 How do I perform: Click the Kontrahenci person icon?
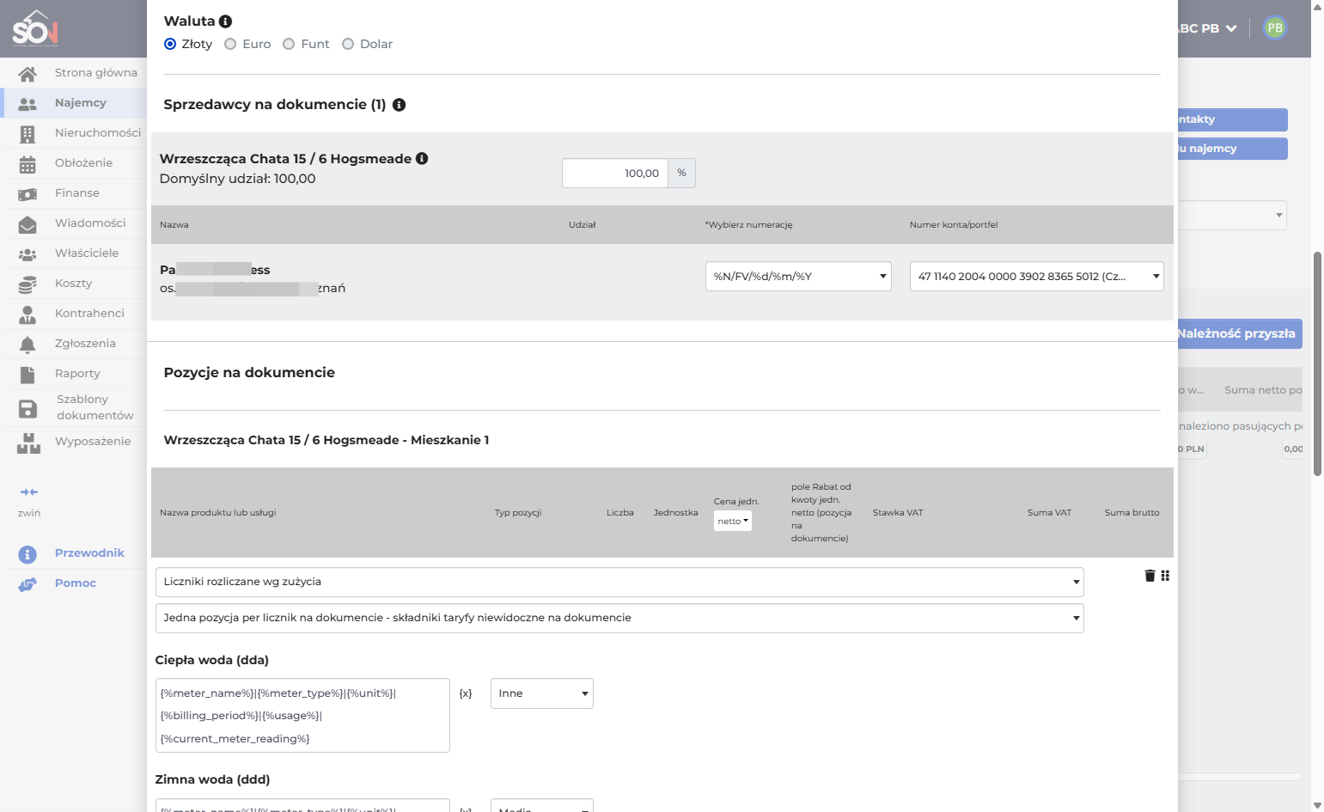tap(27, 314)
